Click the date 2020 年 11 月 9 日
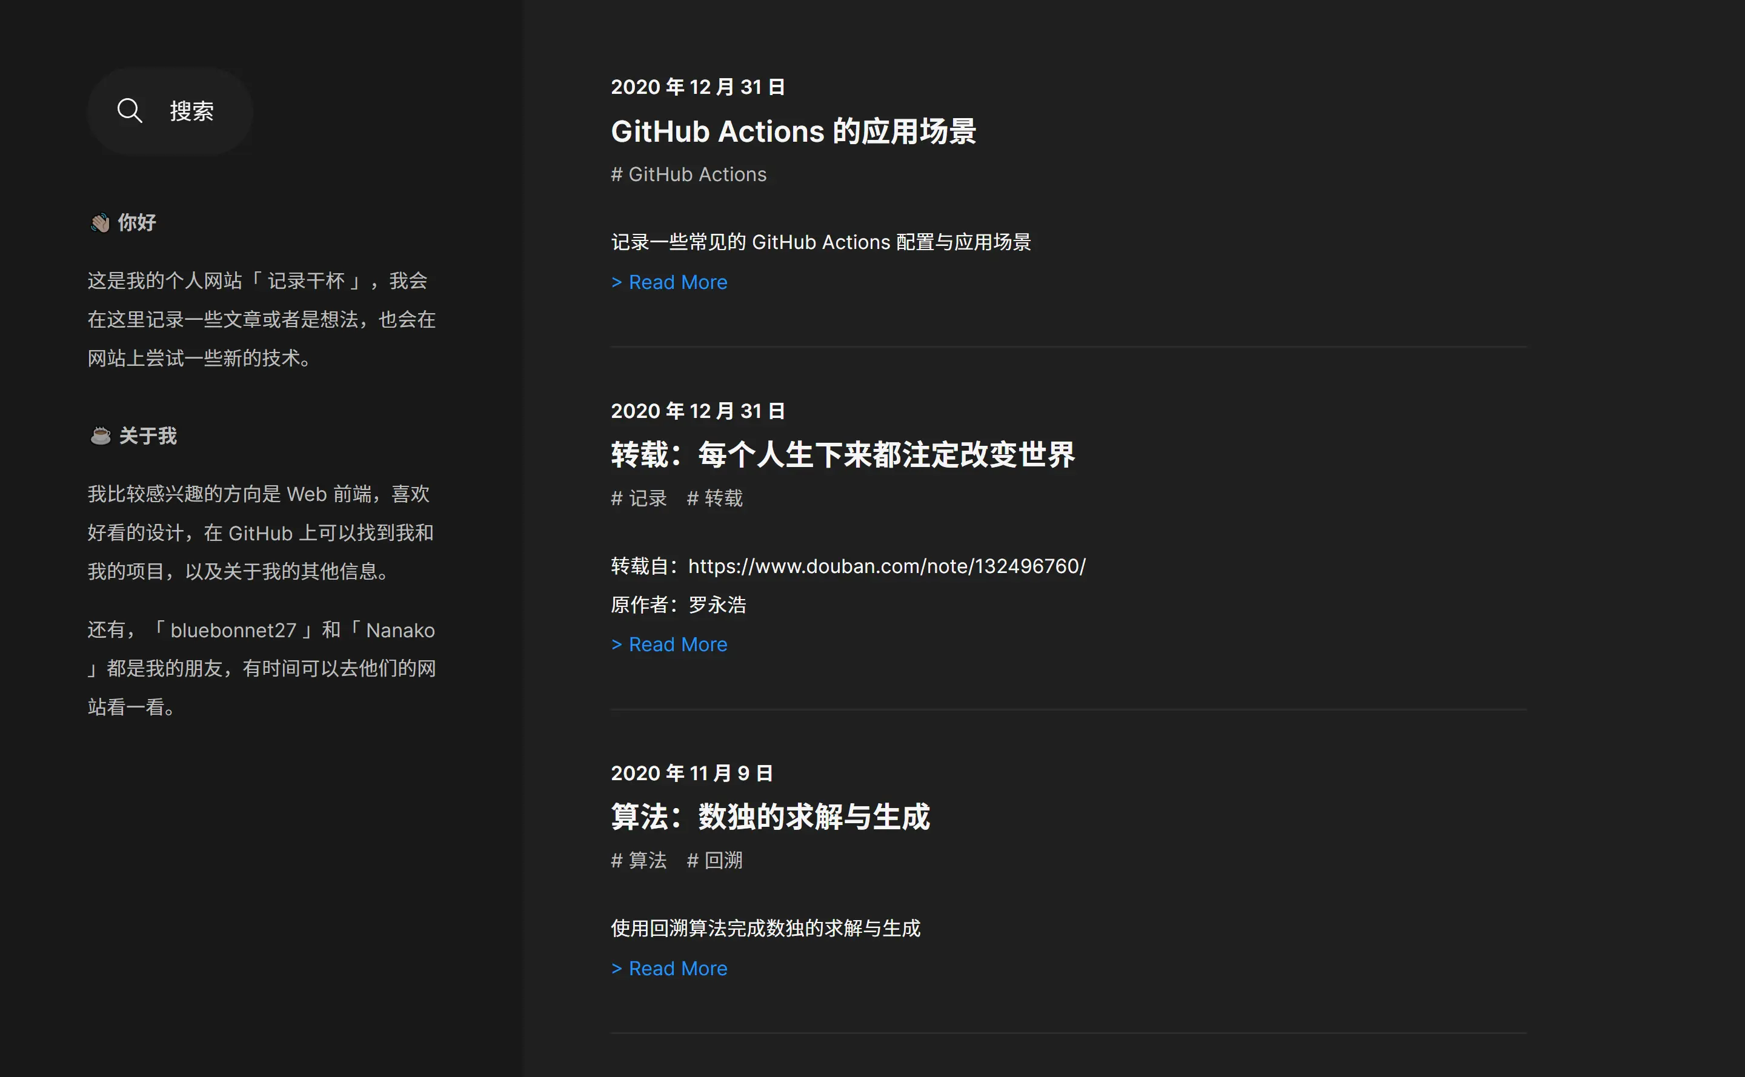This screenshot has height=1077, width=1745. pyautogui.click(x=692, y=772)
